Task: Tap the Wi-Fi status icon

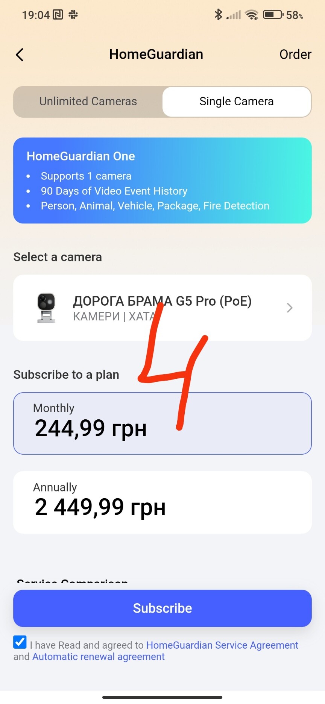Action: pos(251,15)
